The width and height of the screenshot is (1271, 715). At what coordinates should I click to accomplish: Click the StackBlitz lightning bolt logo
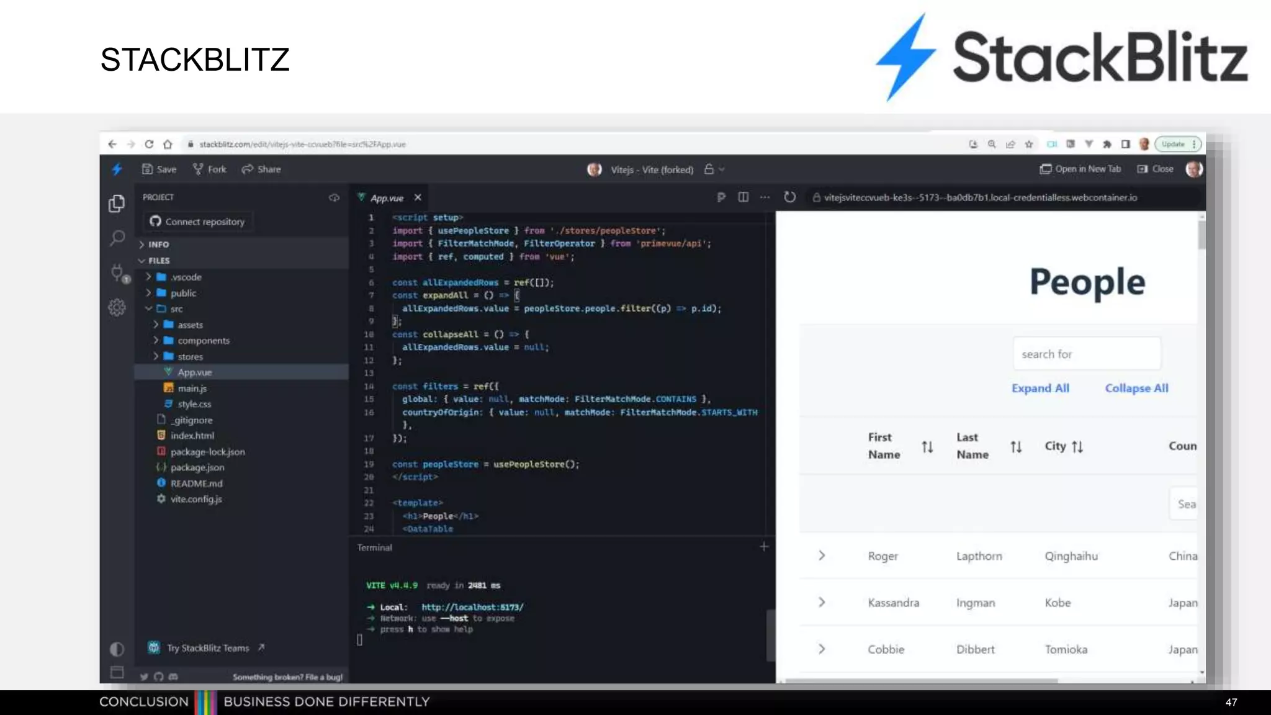[x=117, y=169]
